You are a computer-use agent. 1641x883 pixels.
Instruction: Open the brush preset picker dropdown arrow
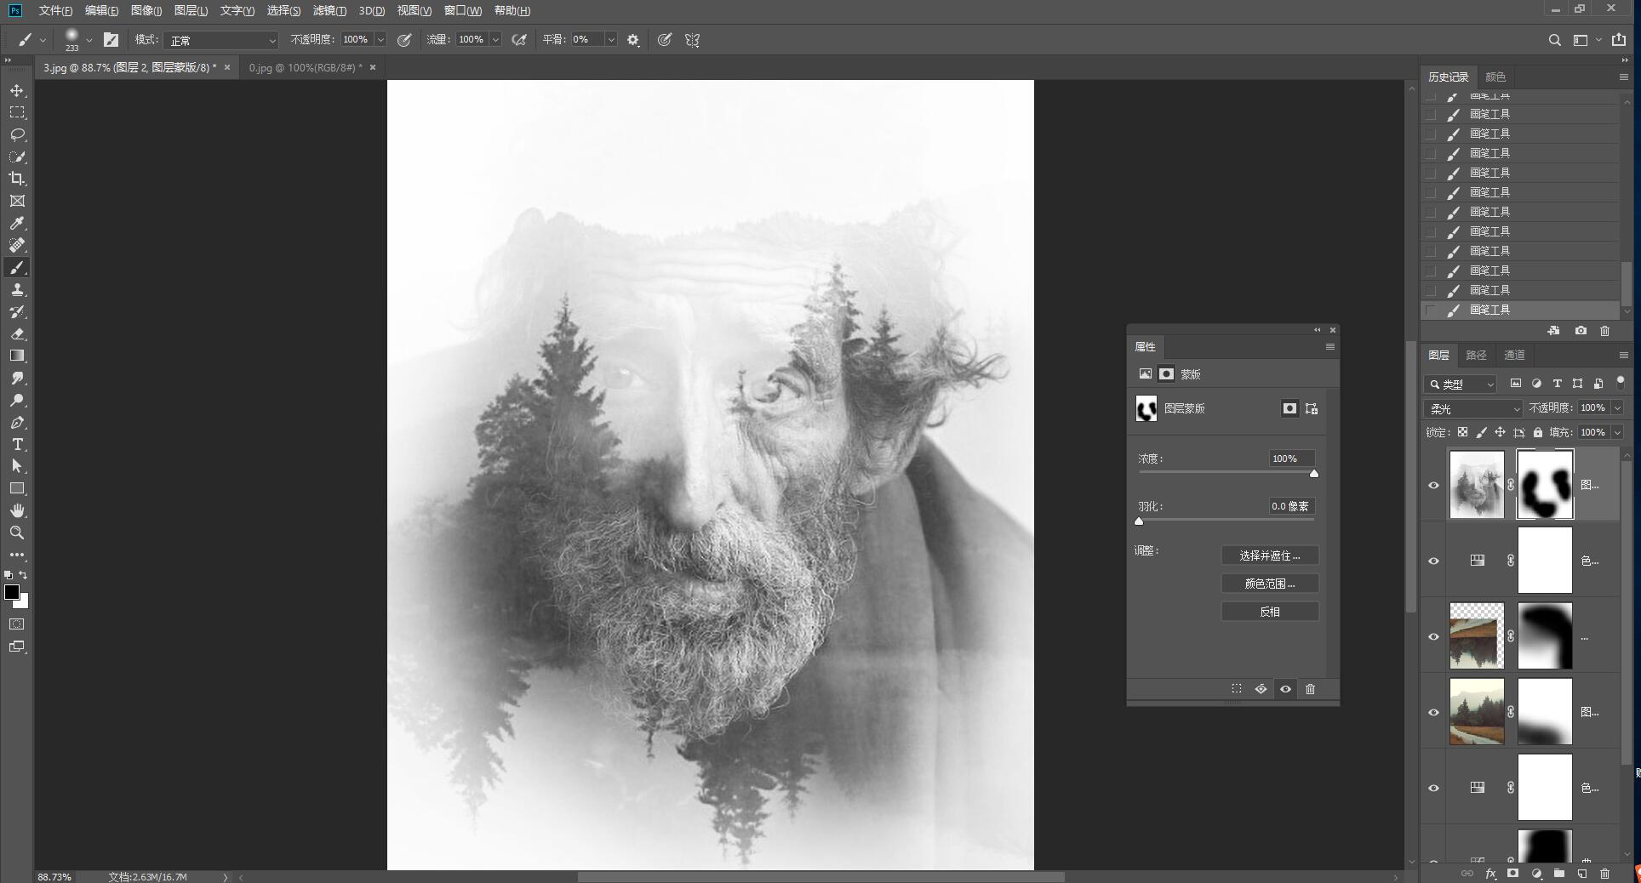(89, 40)
